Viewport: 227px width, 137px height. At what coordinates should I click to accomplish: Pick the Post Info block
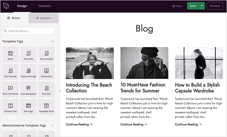click(47, 90)
